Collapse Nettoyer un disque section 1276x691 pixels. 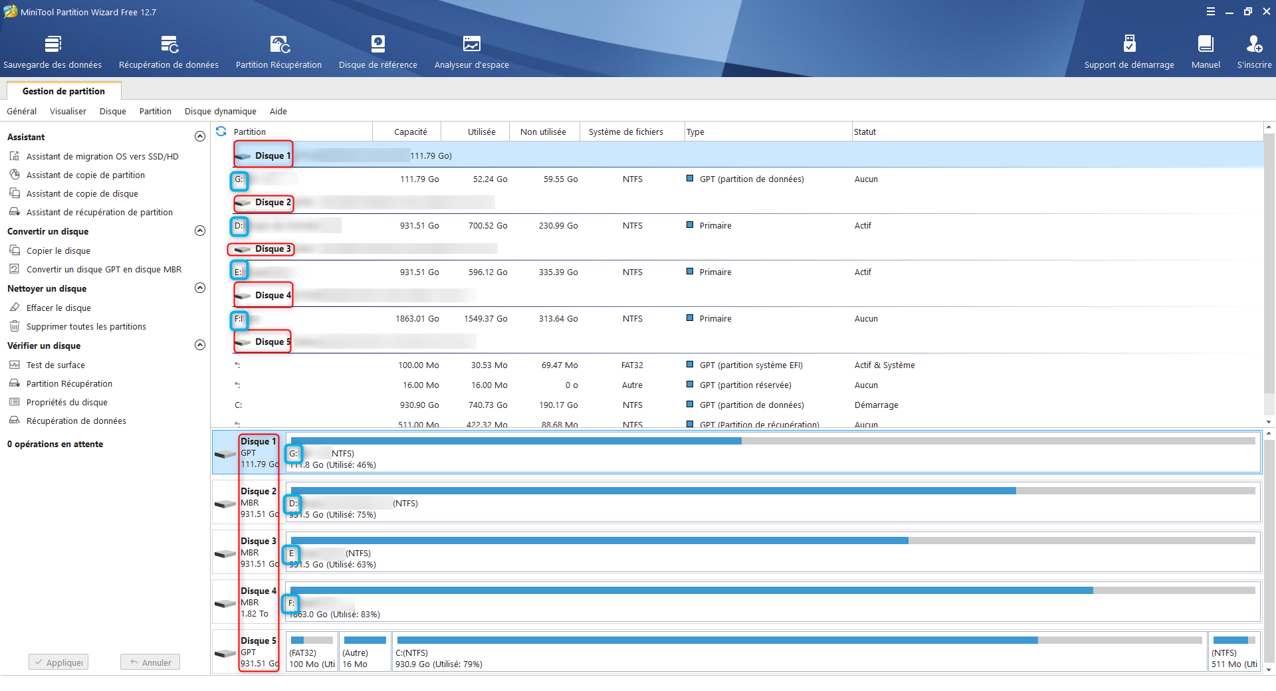pos(199,288)
